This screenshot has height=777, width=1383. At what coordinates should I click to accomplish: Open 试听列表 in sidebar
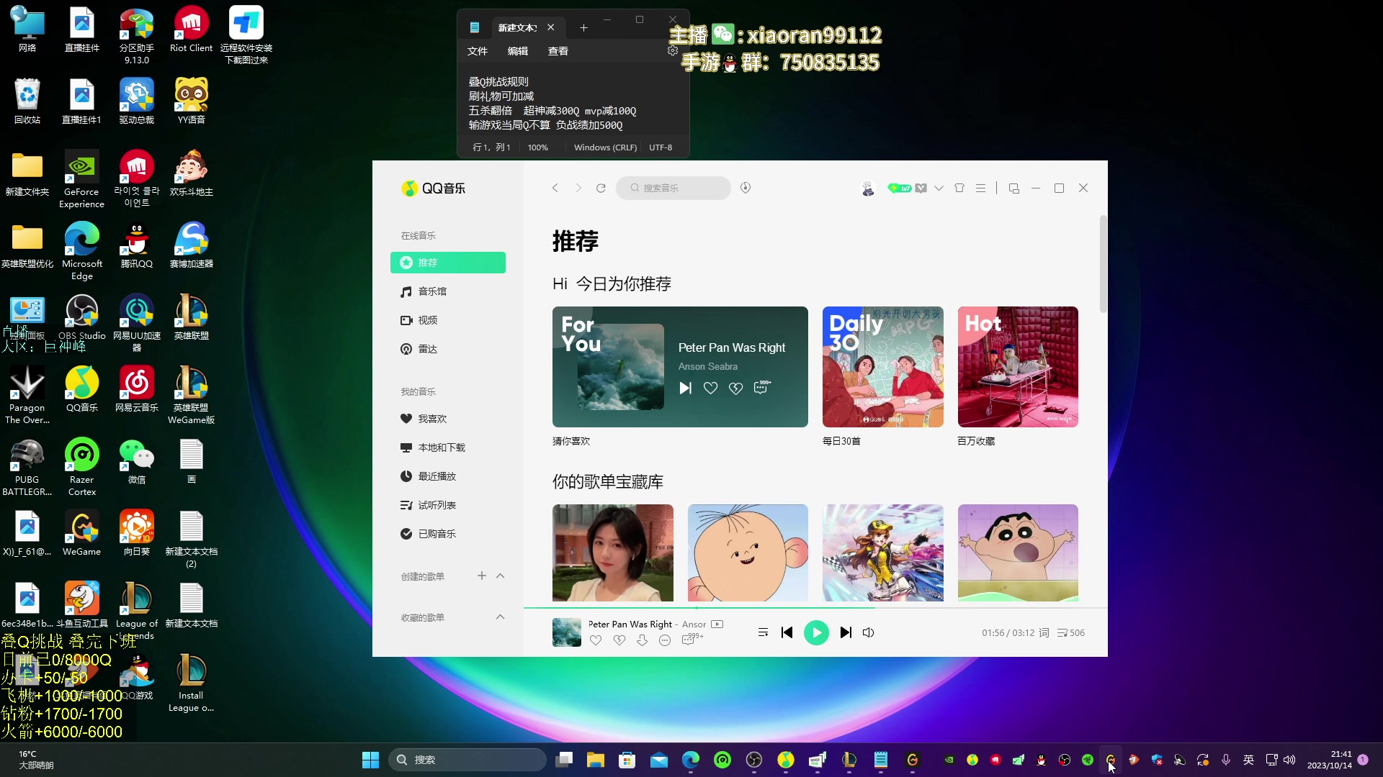448,505
